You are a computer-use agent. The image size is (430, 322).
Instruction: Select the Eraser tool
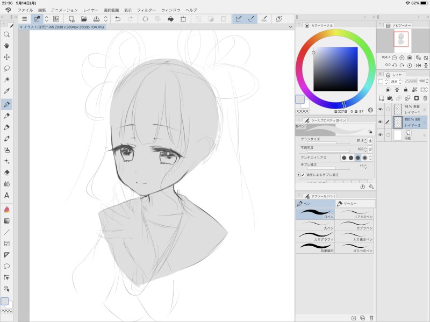pyautogui.click(x=6, y=173)
